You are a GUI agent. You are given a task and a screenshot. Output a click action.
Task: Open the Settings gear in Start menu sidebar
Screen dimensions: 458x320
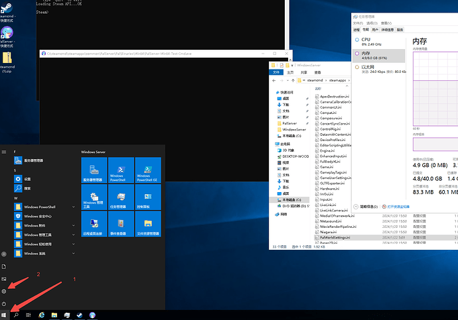point(4,292)
